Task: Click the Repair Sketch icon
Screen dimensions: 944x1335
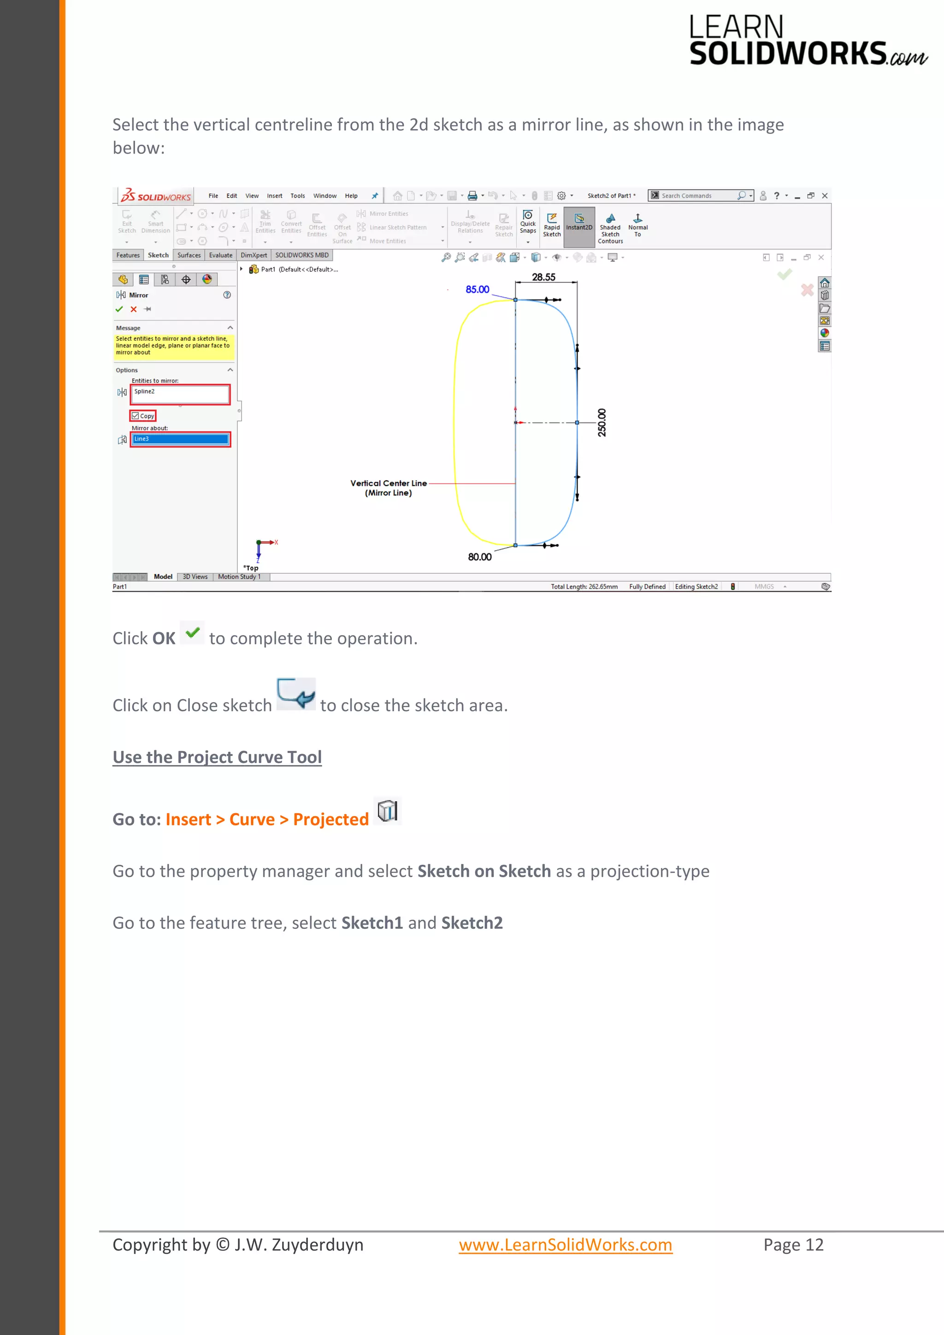Action: (504, 218)
